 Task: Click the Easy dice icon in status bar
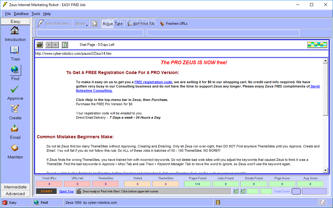click(5, 202)
